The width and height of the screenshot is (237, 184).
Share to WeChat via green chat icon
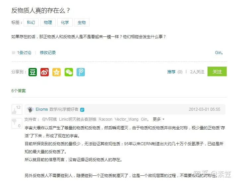(69, 72)
